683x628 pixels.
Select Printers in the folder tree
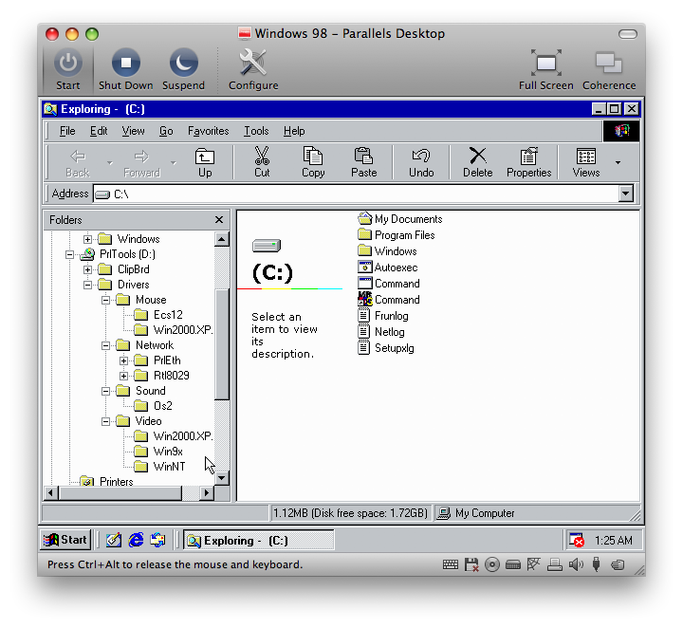107,481
